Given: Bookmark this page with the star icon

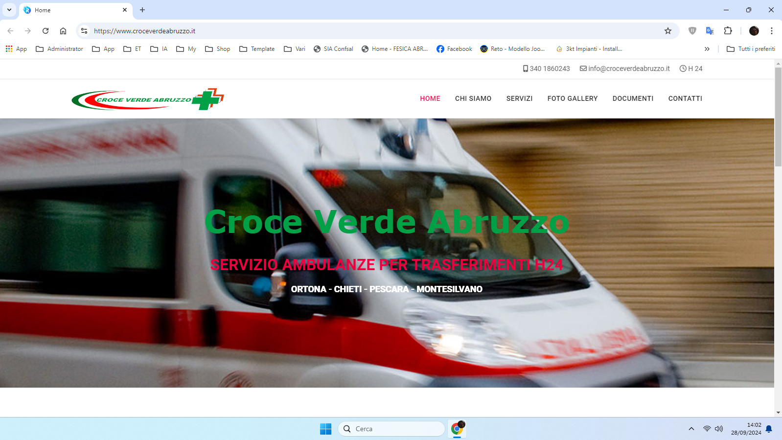Looking at the screenshot, I should coord(668,31).
